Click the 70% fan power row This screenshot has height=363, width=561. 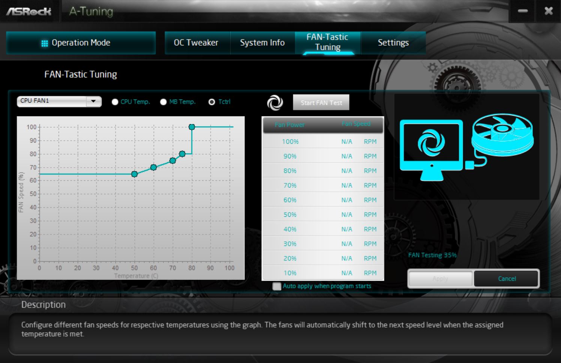(x=323, y=185)
